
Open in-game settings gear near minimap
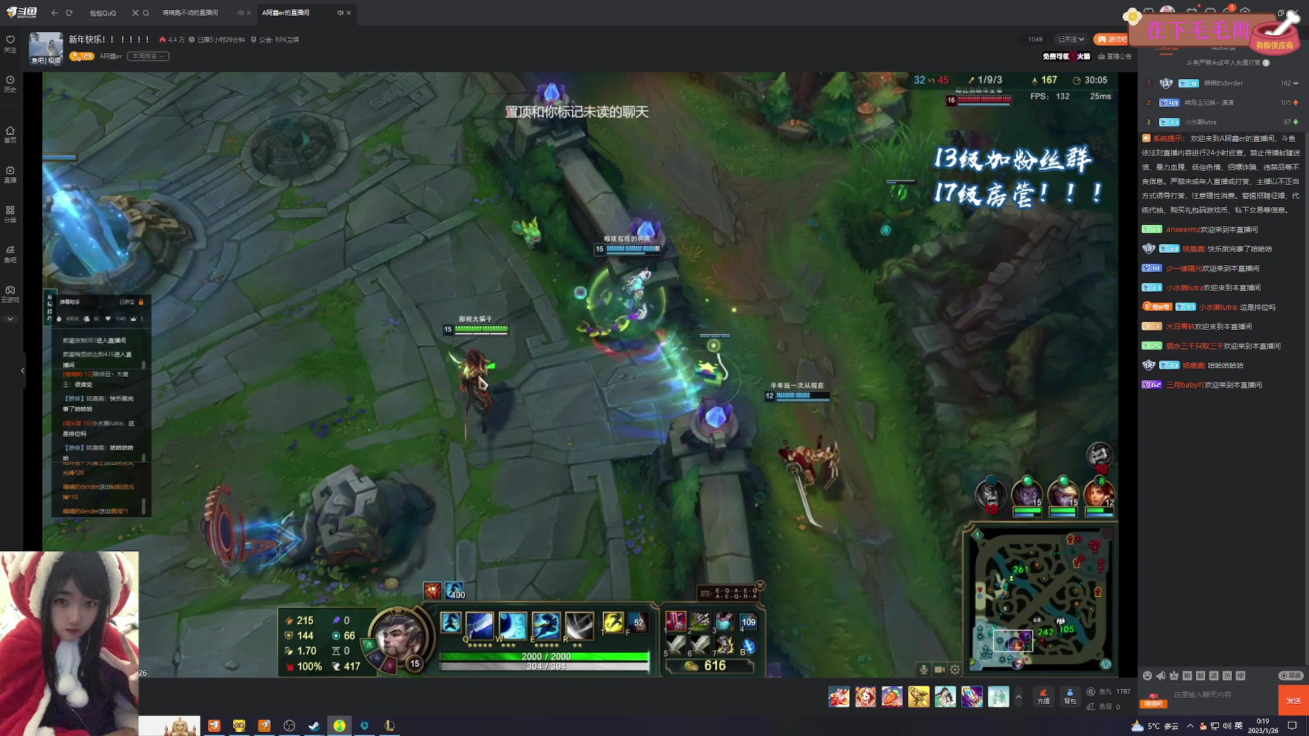(955, 669)
